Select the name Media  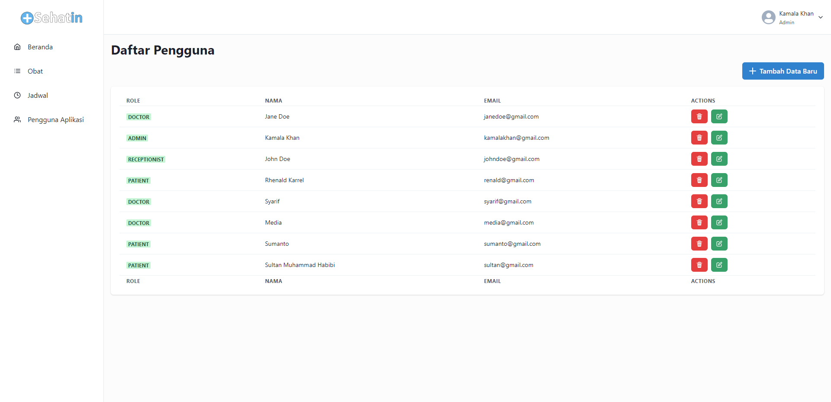pyautogui.click(x=273, y=222)
